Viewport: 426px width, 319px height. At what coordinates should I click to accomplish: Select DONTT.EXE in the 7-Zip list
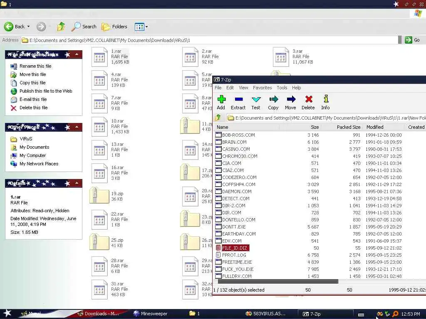pos(234,227)
